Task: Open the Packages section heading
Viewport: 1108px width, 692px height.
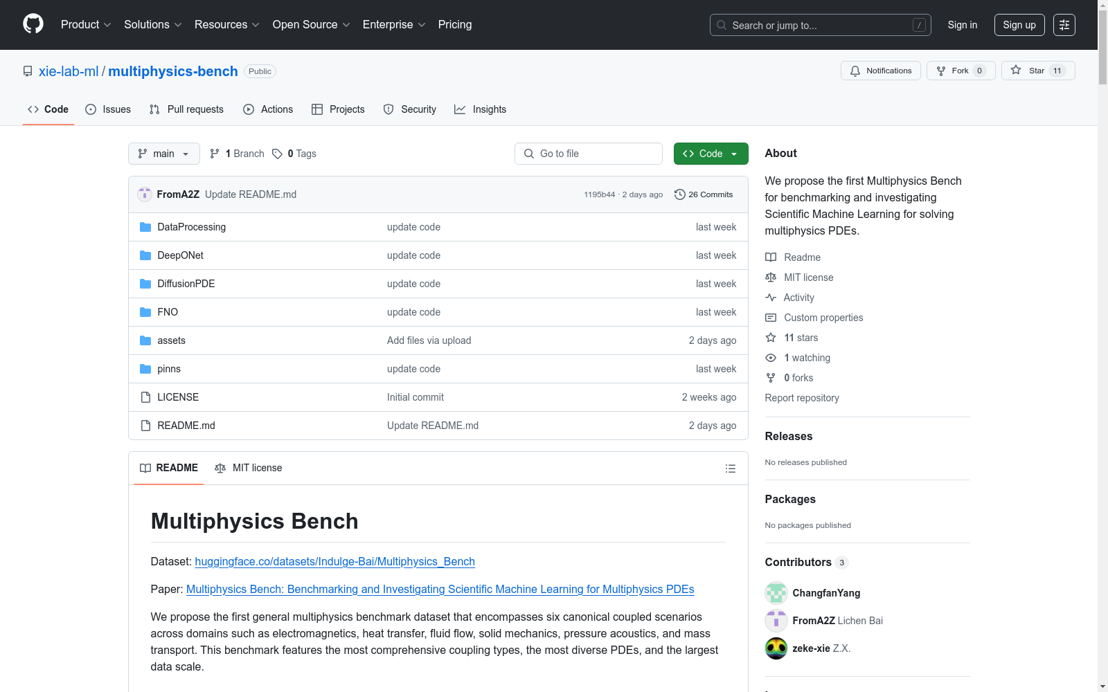Action: tap(790, 499)
